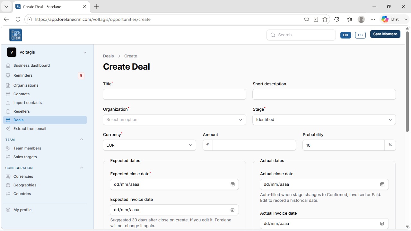Click the Organizations building icon
Image resolution: width=411 pixels, height=231 pixels.
pyautogui.click(x=8, y=85)
